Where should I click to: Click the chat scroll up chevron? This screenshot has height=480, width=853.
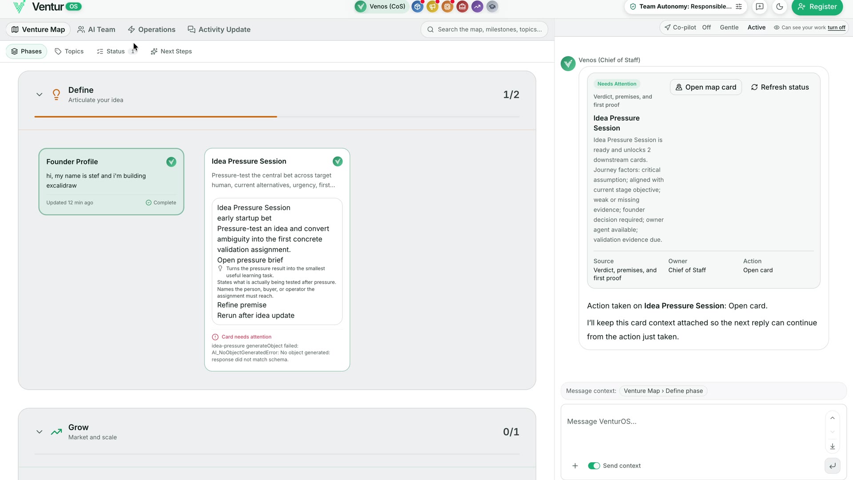tap(832, 418)
